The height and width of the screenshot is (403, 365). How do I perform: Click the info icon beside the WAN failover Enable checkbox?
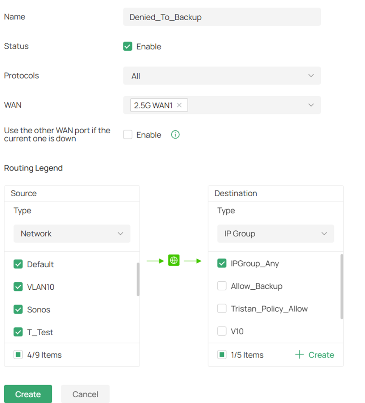(x=175, y=134)
